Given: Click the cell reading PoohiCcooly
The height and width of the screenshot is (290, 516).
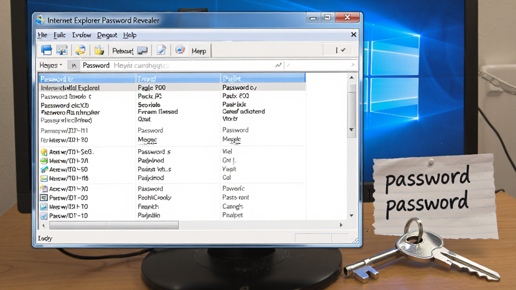Looking at the screenshot, I should [154, 197].
